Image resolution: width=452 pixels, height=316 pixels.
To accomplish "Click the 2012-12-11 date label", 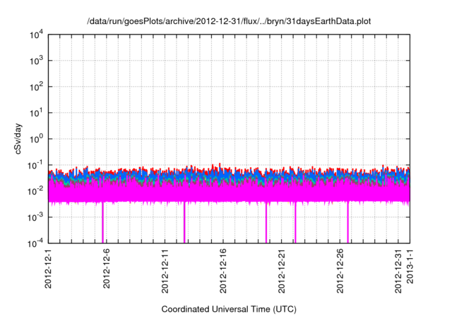I will (x=165, y=271).
